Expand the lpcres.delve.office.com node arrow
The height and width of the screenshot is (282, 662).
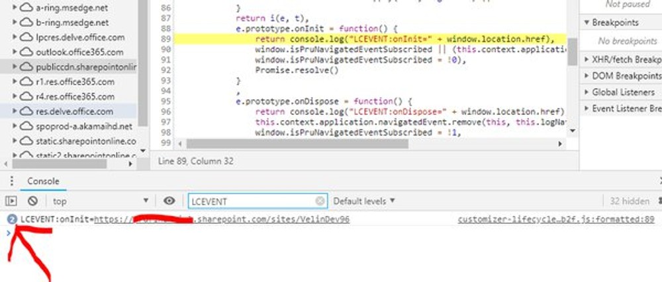pyautogui.click(x=15, y=37)
